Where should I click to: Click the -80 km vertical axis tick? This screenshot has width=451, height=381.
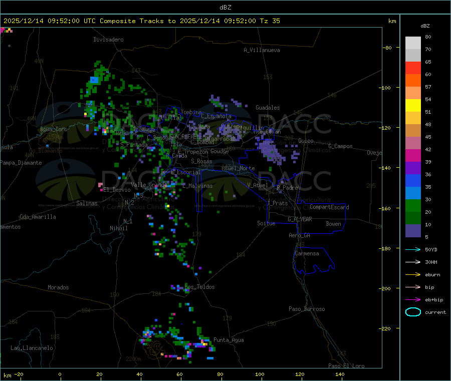387,48
